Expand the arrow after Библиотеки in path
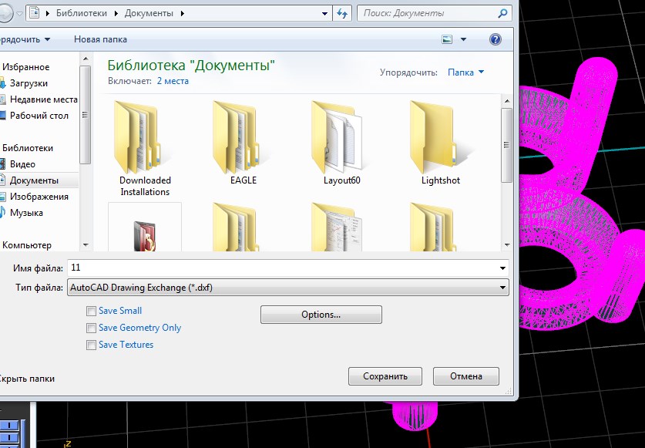 (x=116, y=13)
